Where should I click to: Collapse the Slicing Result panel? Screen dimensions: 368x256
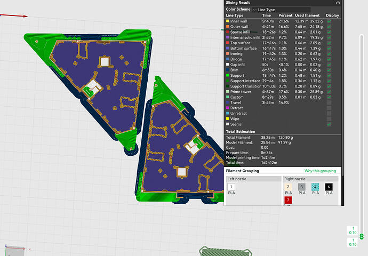point(338,3)
